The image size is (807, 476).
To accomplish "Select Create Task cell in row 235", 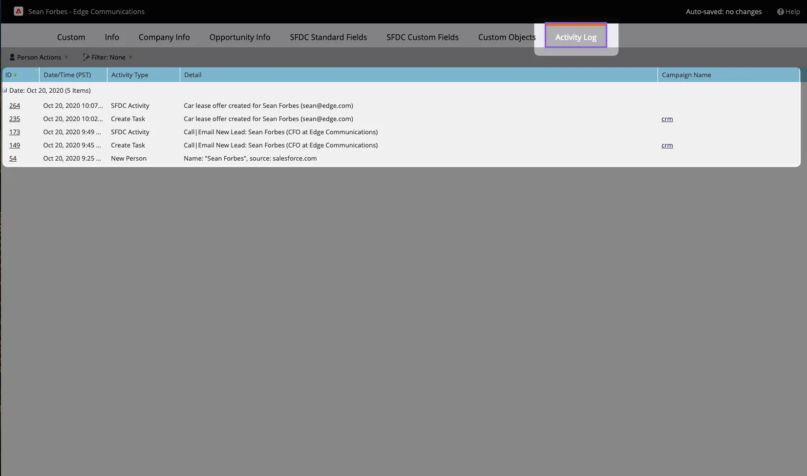I will (128, 119).
